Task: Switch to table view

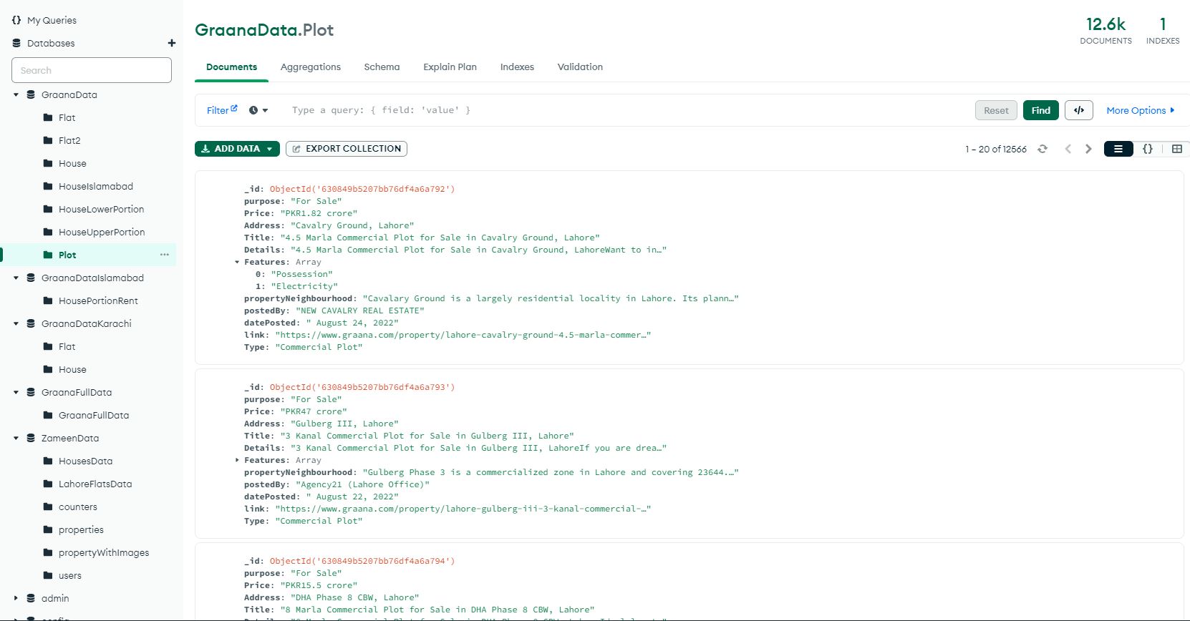Action: [x=1177, y=149]
